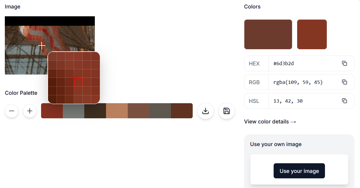The image size is (360, 188).
Task: Click the smaller red-brown color box
Action: point(312,34)
